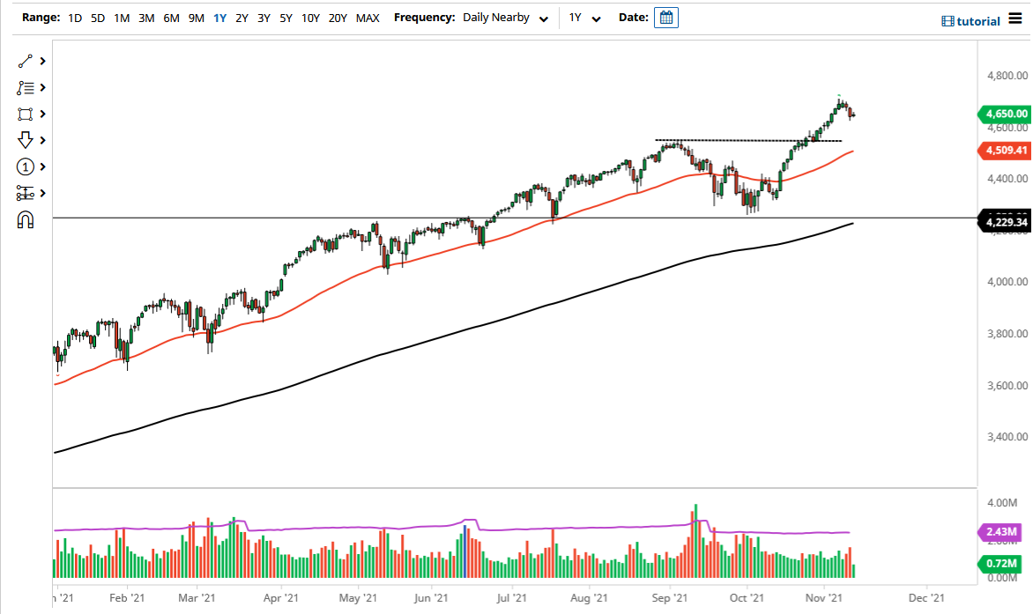The height and width of the screenshot is (614, 1033).
Task: Open the annotations drawing tool
Action: (26, 87)
